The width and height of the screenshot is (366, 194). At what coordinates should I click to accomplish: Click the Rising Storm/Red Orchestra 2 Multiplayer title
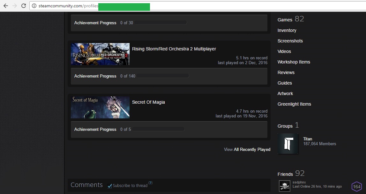pyautogui.click(x=174, y=49)
